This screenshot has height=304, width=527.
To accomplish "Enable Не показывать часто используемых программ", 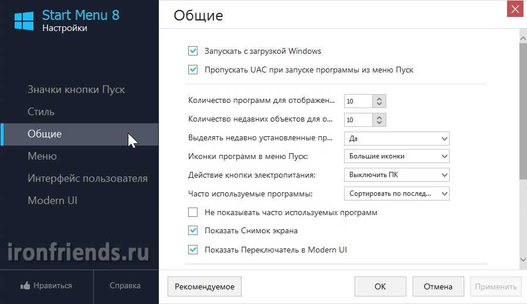I will click(x=193, y=212).
